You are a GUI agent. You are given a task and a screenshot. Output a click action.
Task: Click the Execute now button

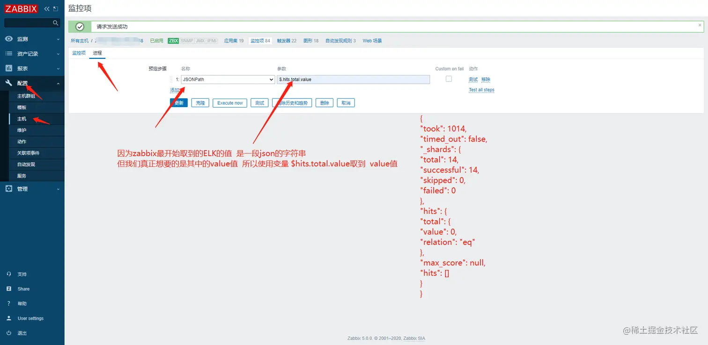pos(230,103)
